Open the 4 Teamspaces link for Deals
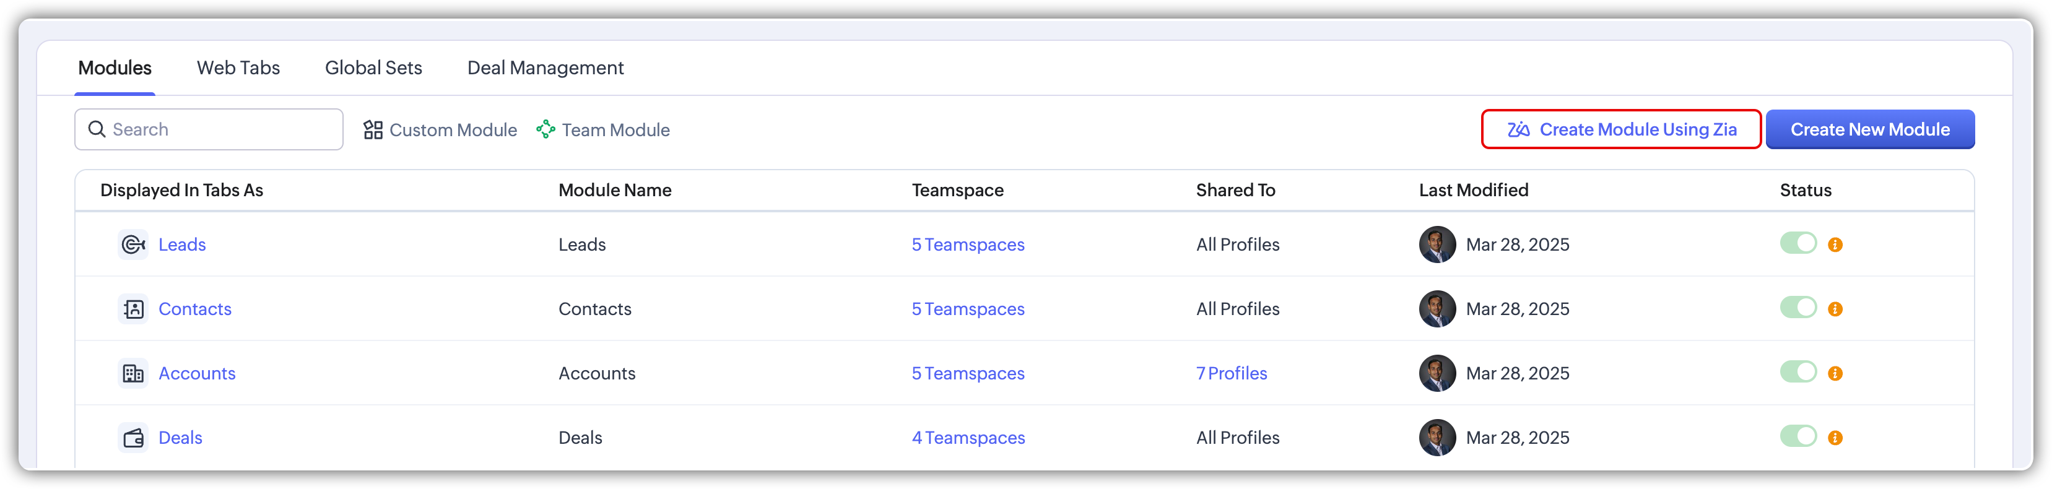Screen dimensions: 2052x489 [x=968, y=438]
